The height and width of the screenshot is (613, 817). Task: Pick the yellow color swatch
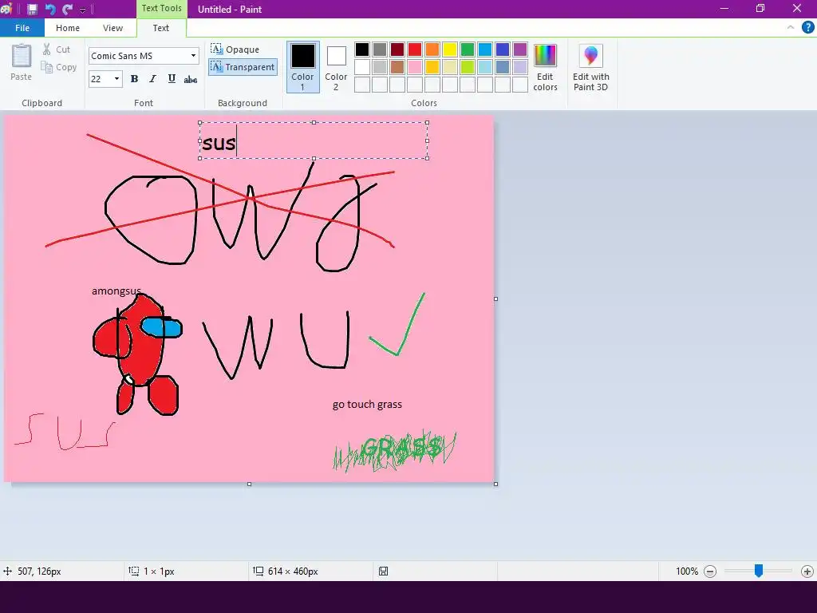pos(450,49)
